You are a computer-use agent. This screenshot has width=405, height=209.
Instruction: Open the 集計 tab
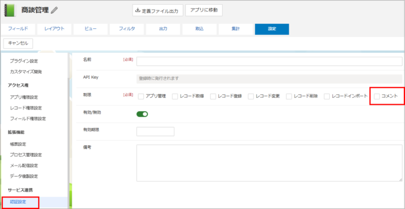coord(235,29)
